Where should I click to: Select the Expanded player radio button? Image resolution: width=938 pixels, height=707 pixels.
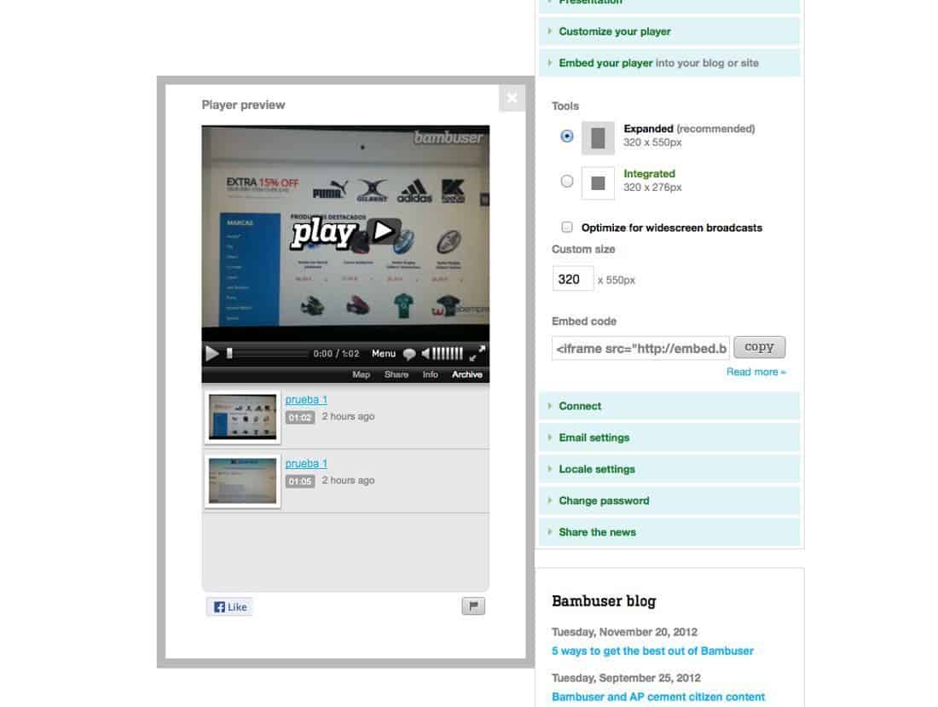pos(566,136)
